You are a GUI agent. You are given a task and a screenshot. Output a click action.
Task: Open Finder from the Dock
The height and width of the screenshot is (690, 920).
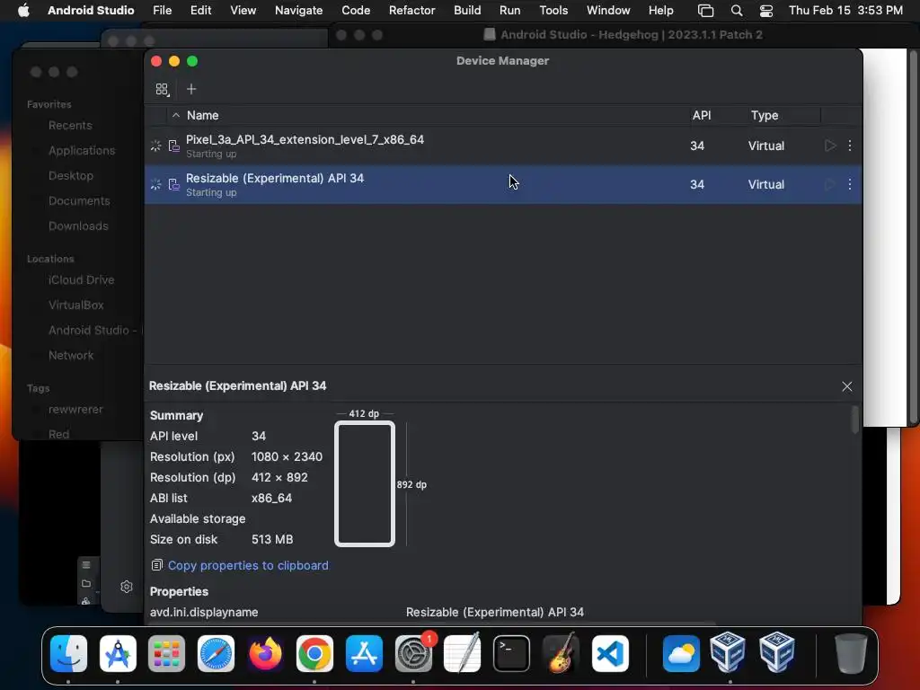coord(68,653)
